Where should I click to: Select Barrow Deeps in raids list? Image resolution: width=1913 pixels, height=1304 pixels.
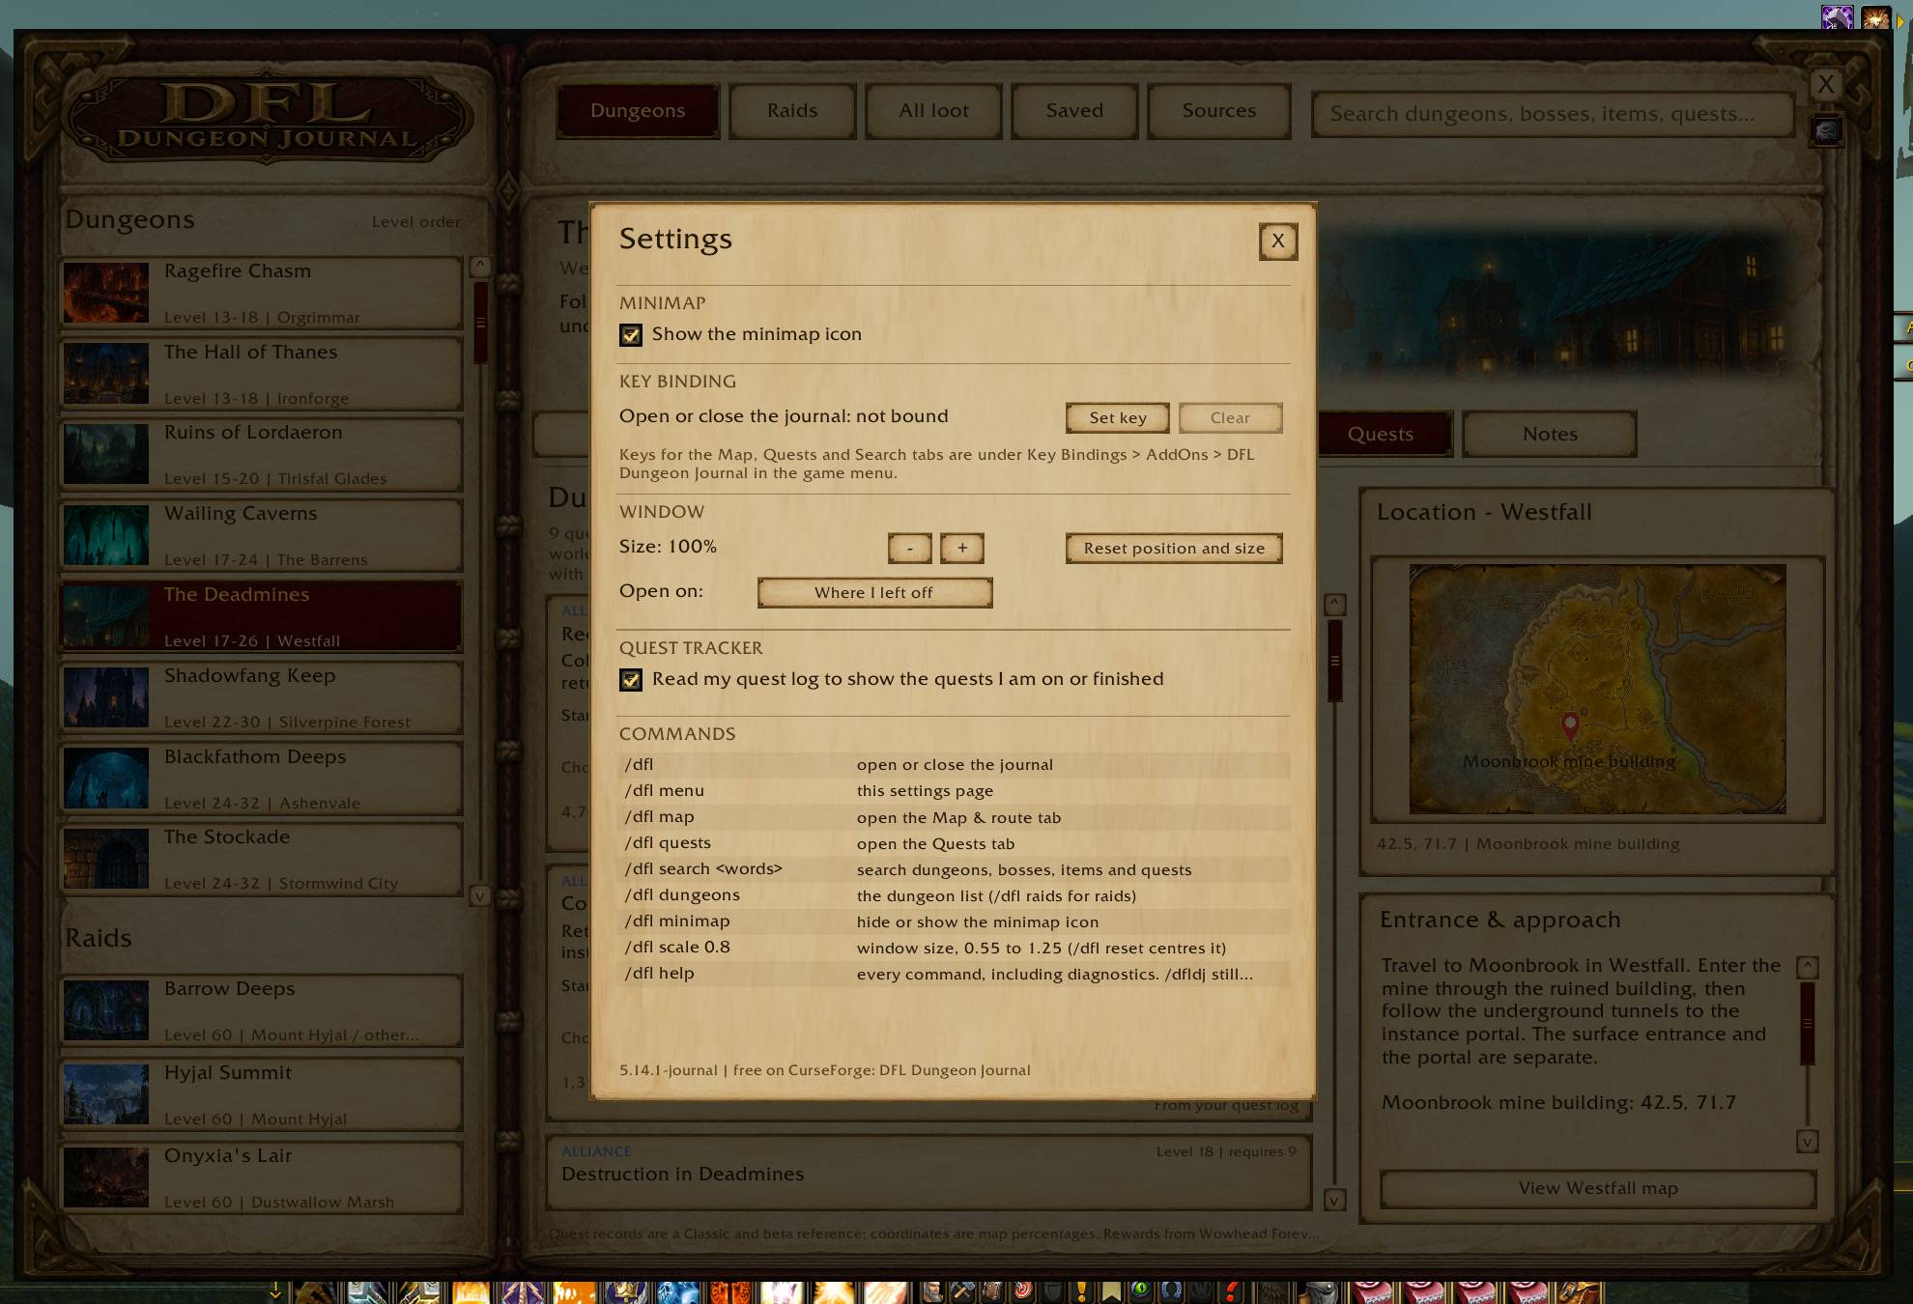pos(261,1010)
